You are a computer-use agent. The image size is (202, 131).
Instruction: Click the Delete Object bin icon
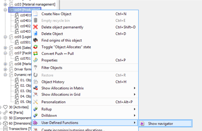coord(36,34)
